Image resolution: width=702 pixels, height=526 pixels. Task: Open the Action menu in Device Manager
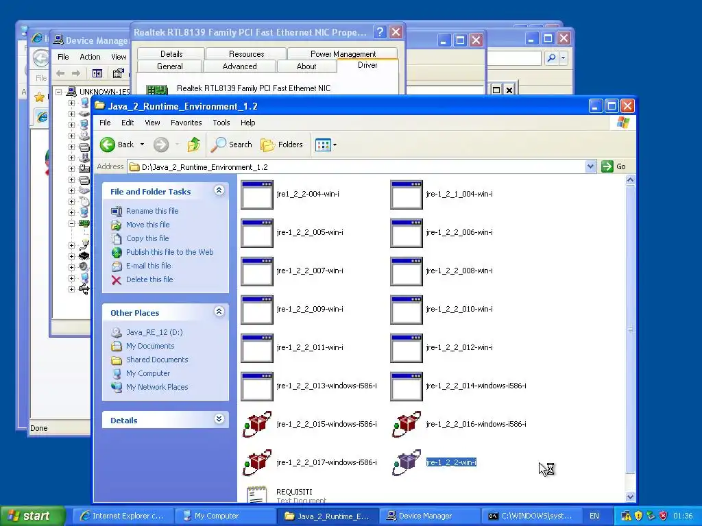(x=90, y=57)
